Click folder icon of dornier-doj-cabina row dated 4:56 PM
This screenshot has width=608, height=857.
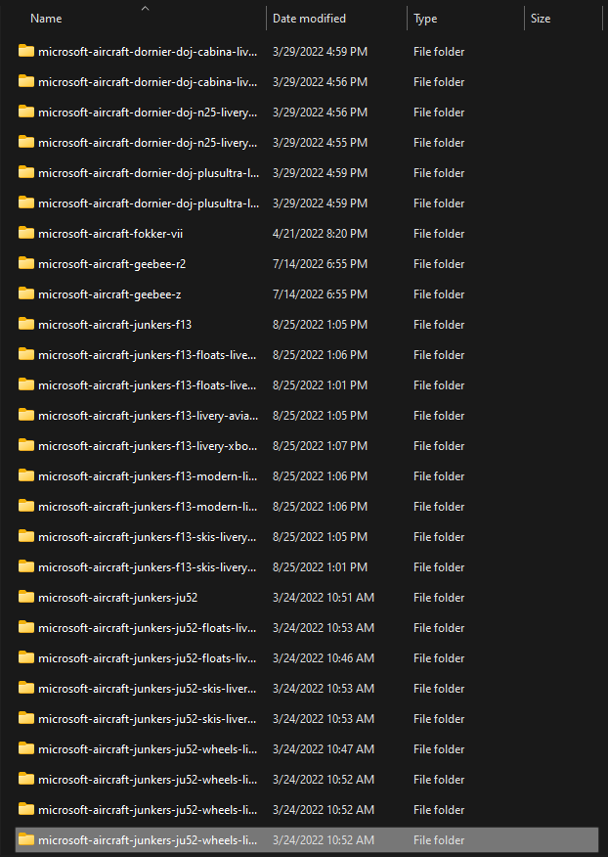pyautogui.click(x=26, y=81)
